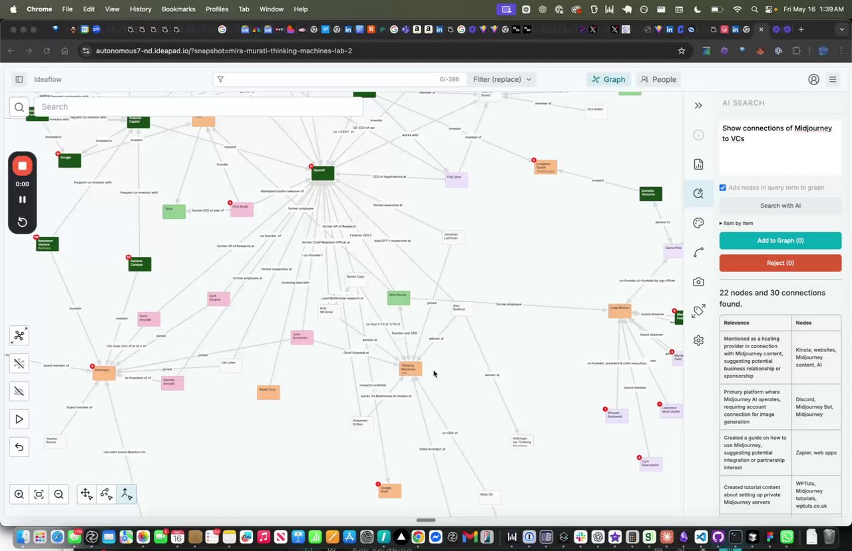
Task: Click the Tesla node
Action: click(x=174, y=212)
